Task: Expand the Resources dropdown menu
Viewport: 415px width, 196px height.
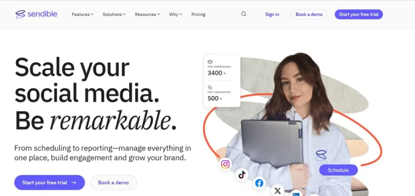Action: point(148,14)
